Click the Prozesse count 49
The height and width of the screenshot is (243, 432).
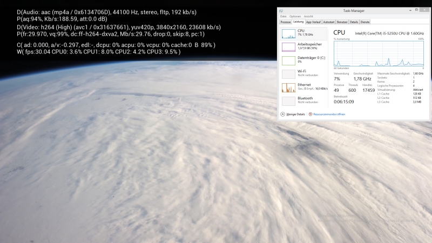(336, 90)
